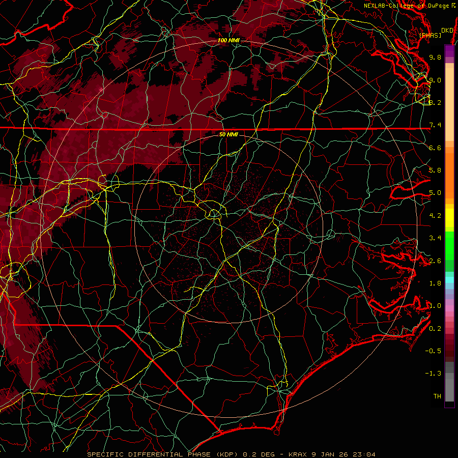Click the 5.0 value on the color scale

(435, 193)
